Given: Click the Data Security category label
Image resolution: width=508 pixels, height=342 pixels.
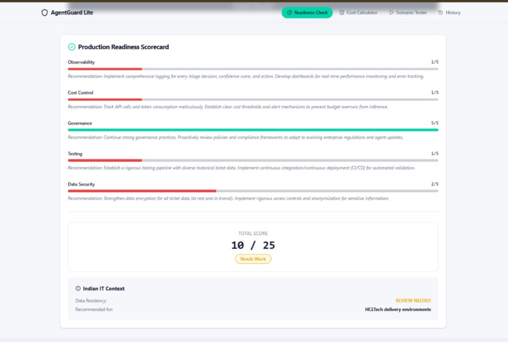Looking at the screenshot, I should (x=81, y=185).
